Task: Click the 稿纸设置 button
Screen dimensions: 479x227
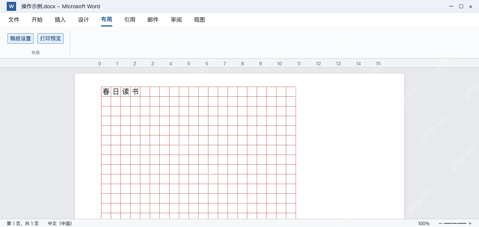Action: coord(21,38)
